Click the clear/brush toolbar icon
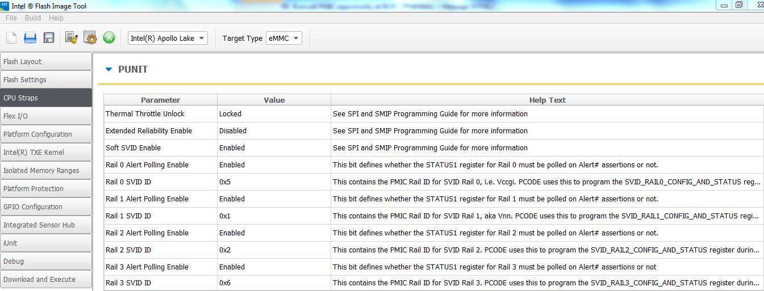The width and height of the screenshot is (764, 291). 71,38
